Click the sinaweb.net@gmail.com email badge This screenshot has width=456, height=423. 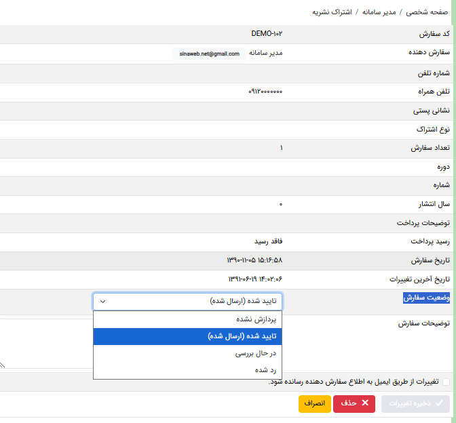click(x=209, y=54)
